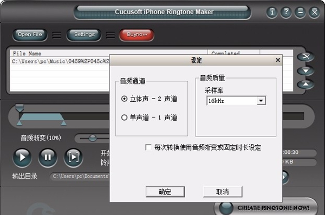Close Ringtone Maker with round X icon
Screen dimensions: 325x215
point(314,12)
